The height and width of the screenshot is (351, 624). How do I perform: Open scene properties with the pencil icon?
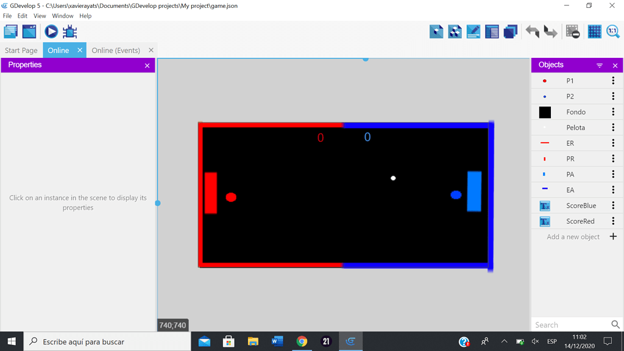pos(473,31)
